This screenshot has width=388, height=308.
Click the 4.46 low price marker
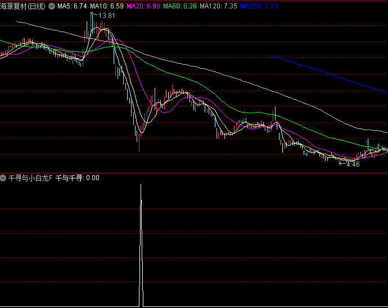point(353,164)
